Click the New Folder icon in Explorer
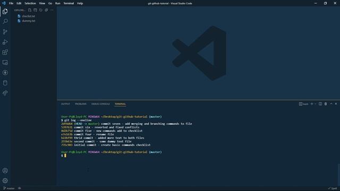The height and width of the screenshot is (191, 340). click(x=35, y=10)
